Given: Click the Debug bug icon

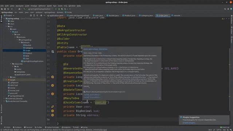Looking at the screenshot, I should pos(59,9).
